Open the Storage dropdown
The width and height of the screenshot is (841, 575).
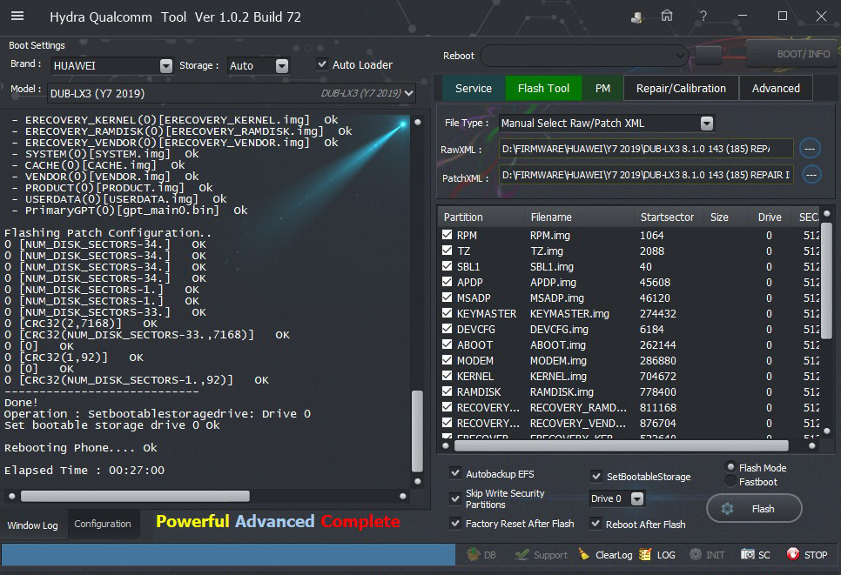pos(282,65)
